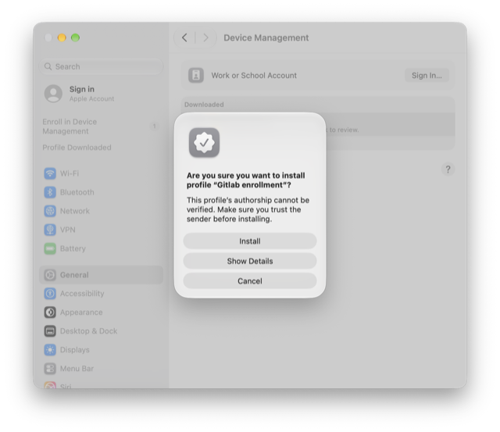Screen dimensions: 500x432
Task: Open Accessibility settings label
Action: [82, 294]
